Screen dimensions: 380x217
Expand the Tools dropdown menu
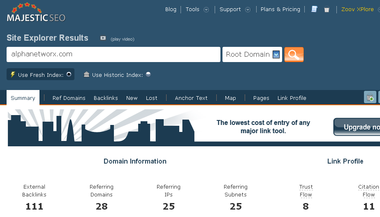(x=206, y=9)
